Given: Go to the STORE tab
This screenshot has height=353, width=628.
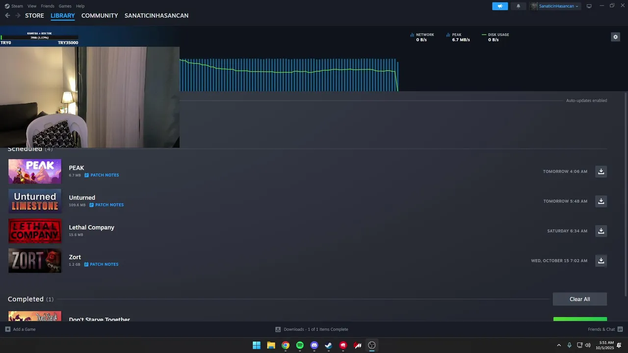Looking at the screenshot, I should click(34, 16).
